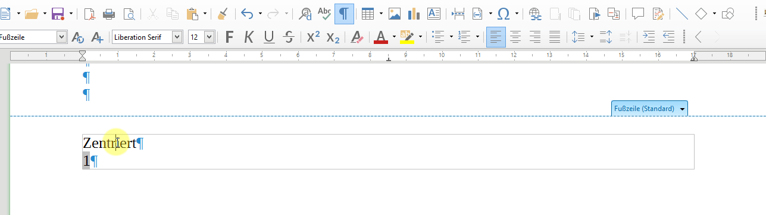Show the draw functions toolbar
Viewport: 766px width, 215px height.
tap(728, 13)
